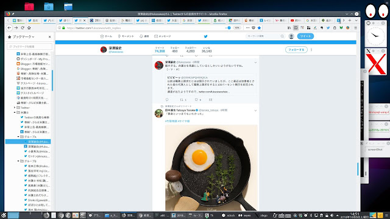Open the profile avatar menu beside Tweet button
This screenshot has width=390, height=219.
click(291, 36)
